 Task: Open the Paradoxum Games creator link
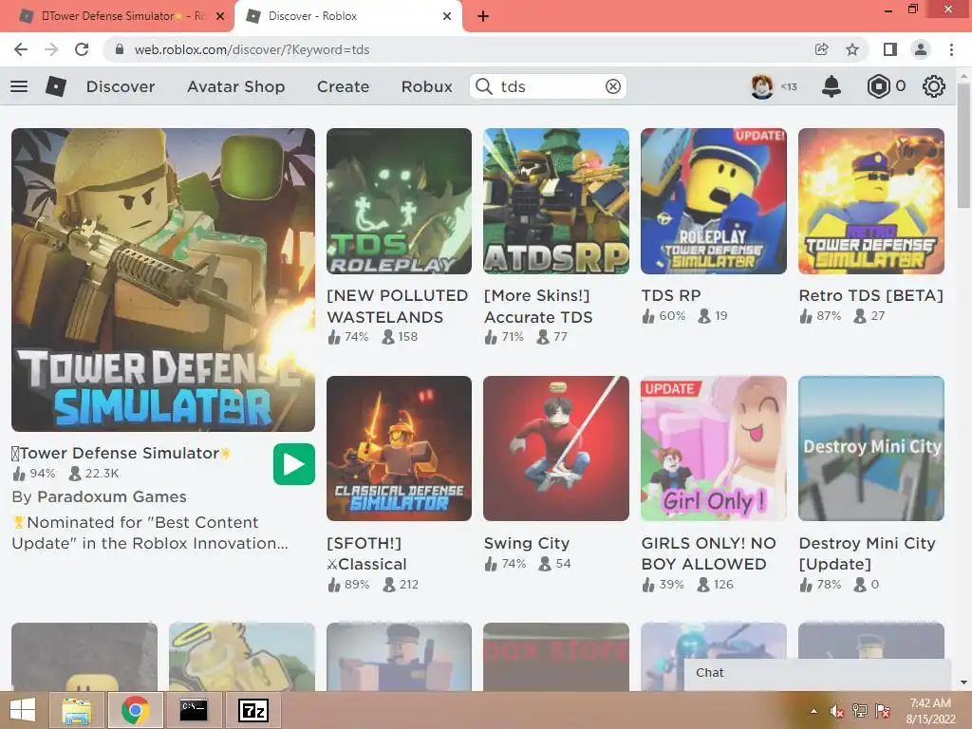point(112,496)
